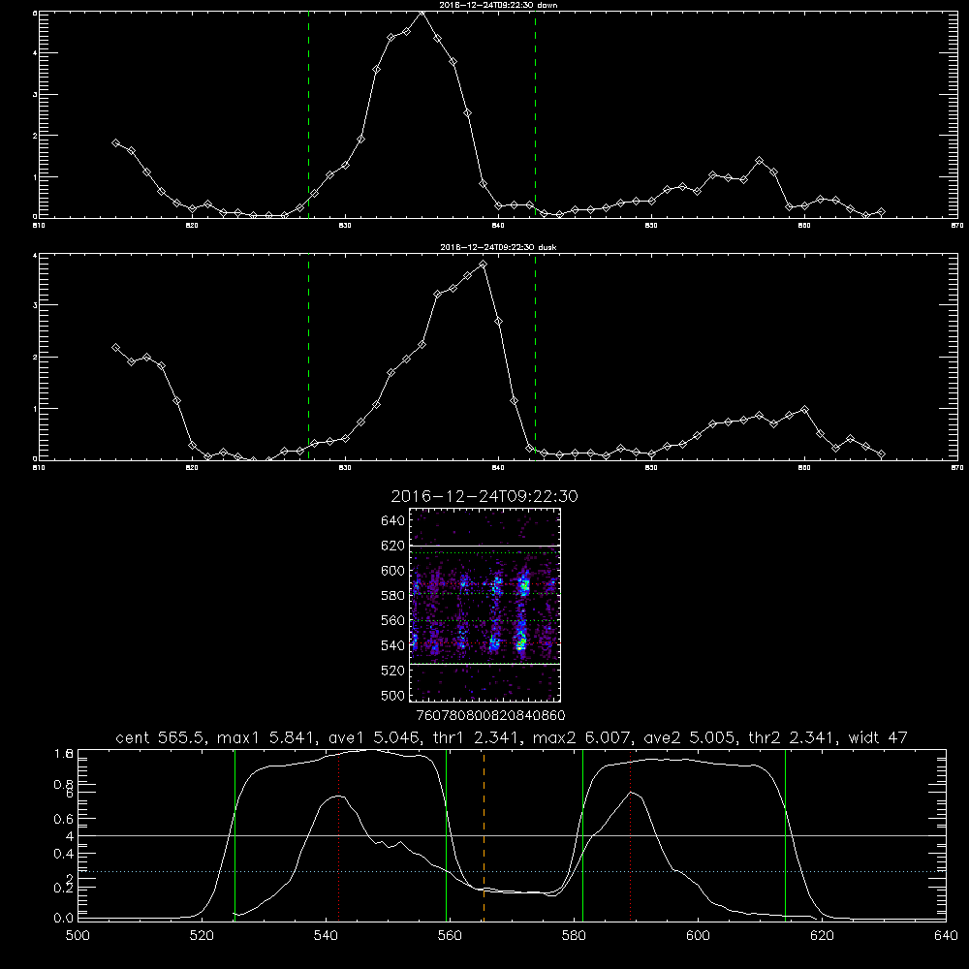
Task: Click the horizontal dotted threshold line in bottom plot
Action: pos(512,871)
